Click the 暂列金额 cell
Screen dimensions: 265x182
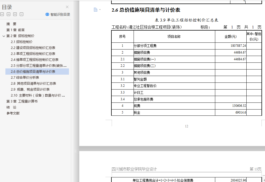click(174, 79)
